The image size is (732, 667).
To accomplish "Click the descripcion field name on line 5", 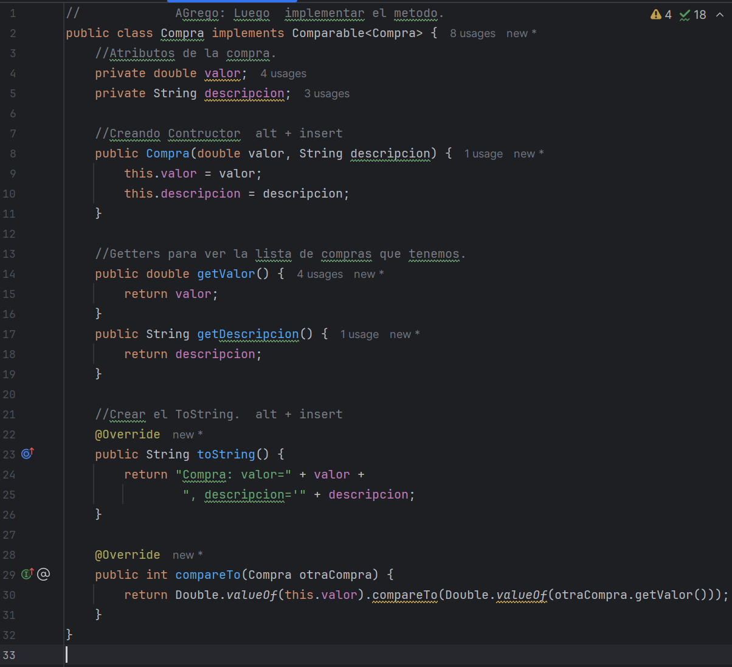I will point(244,93).
